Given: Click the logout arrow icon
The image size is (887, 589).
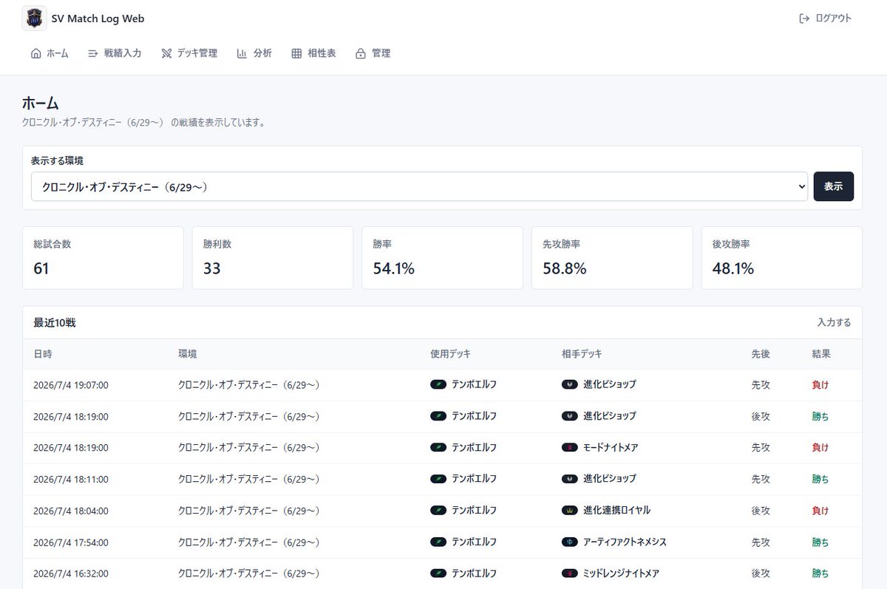Looking at the screenshot, I should point(804,18).
